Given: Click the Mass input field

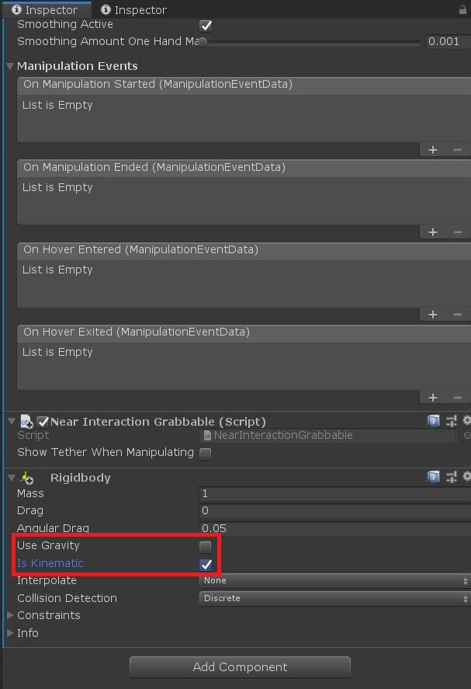Looking at the screenshot, I should [335, 493].
